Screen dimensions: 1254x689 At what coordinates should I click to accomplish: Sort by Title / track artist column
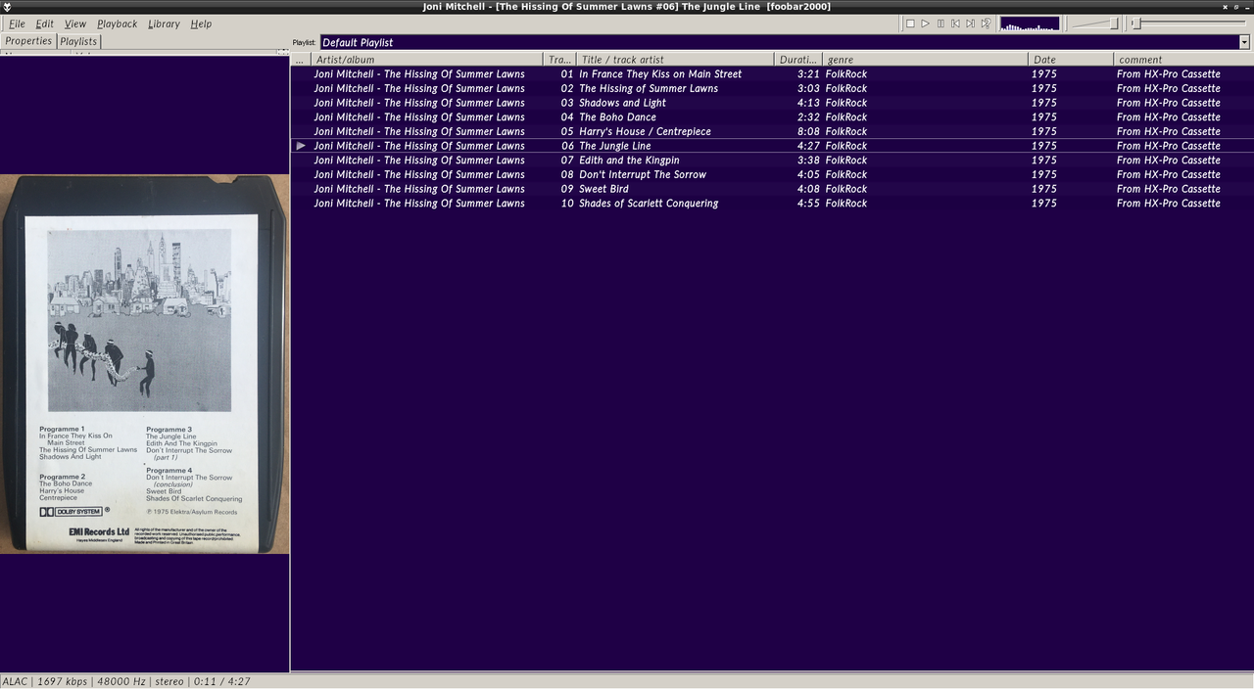(x=676, y=60)
